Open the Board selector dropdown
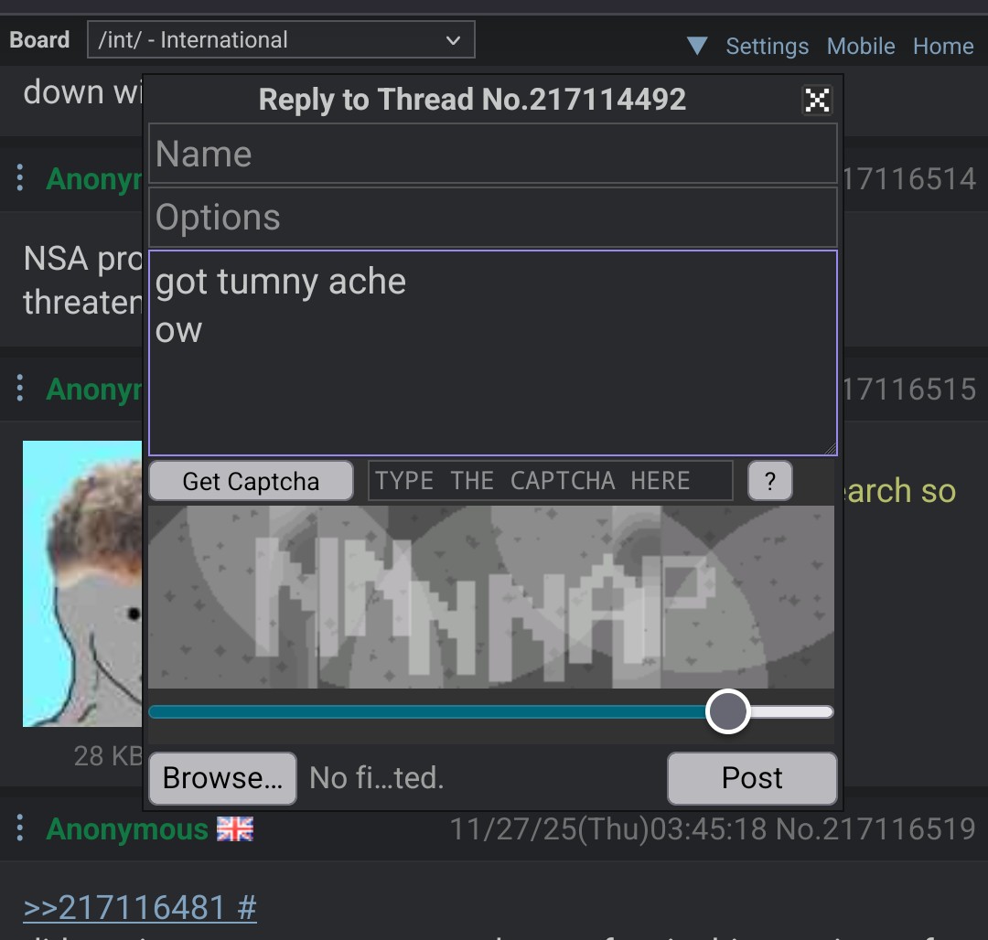Viewport: 988px width, 940px height. [x=281, y=39]
